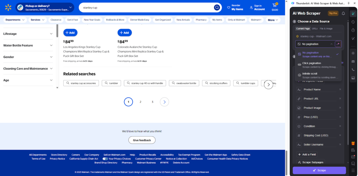Switch to the Current Page tab
358x176 pixels.
pos(303,29)
